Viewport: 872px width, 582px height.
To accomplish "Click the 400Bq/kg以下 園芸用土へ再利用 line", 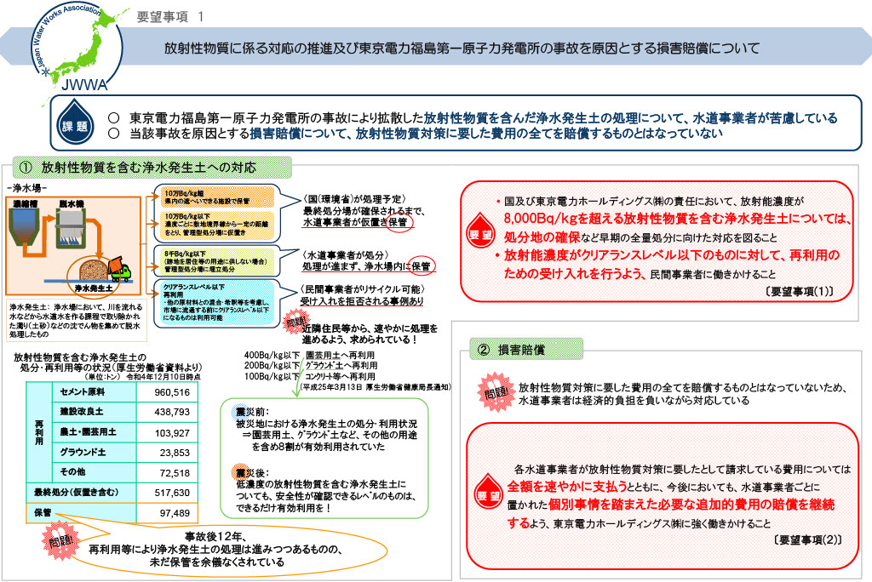I will click(309, 355).
